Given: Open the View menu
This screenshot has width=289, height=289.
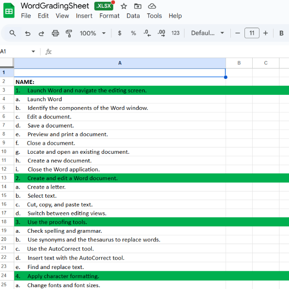Looking at the screenshot, I should pyautogui.click(x=62, y=16).
